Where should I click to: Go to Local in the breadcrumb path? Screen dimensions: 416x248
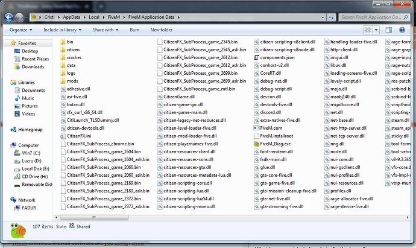[94, 17]
